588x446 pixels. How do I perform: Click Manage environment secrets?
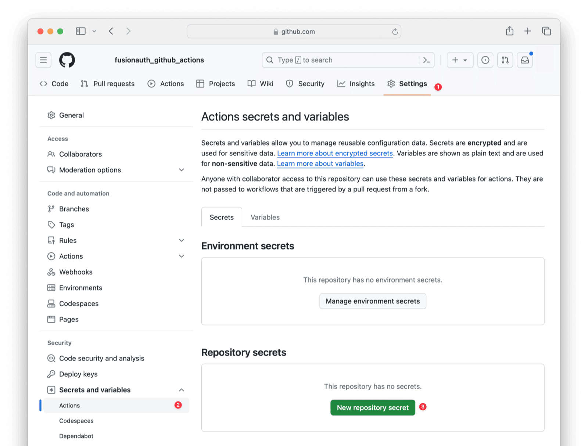click(372, 301)
